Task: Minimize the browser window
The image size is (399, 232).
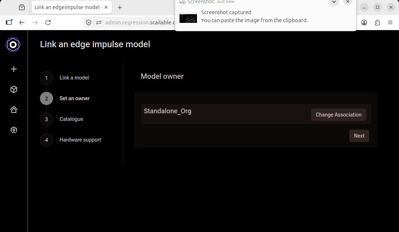Action: pyautogui.click(x=364, y=7)
